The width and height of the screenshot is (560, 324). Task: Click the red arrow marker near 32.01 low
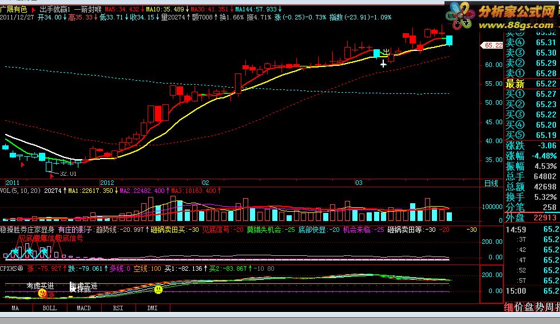52,176
